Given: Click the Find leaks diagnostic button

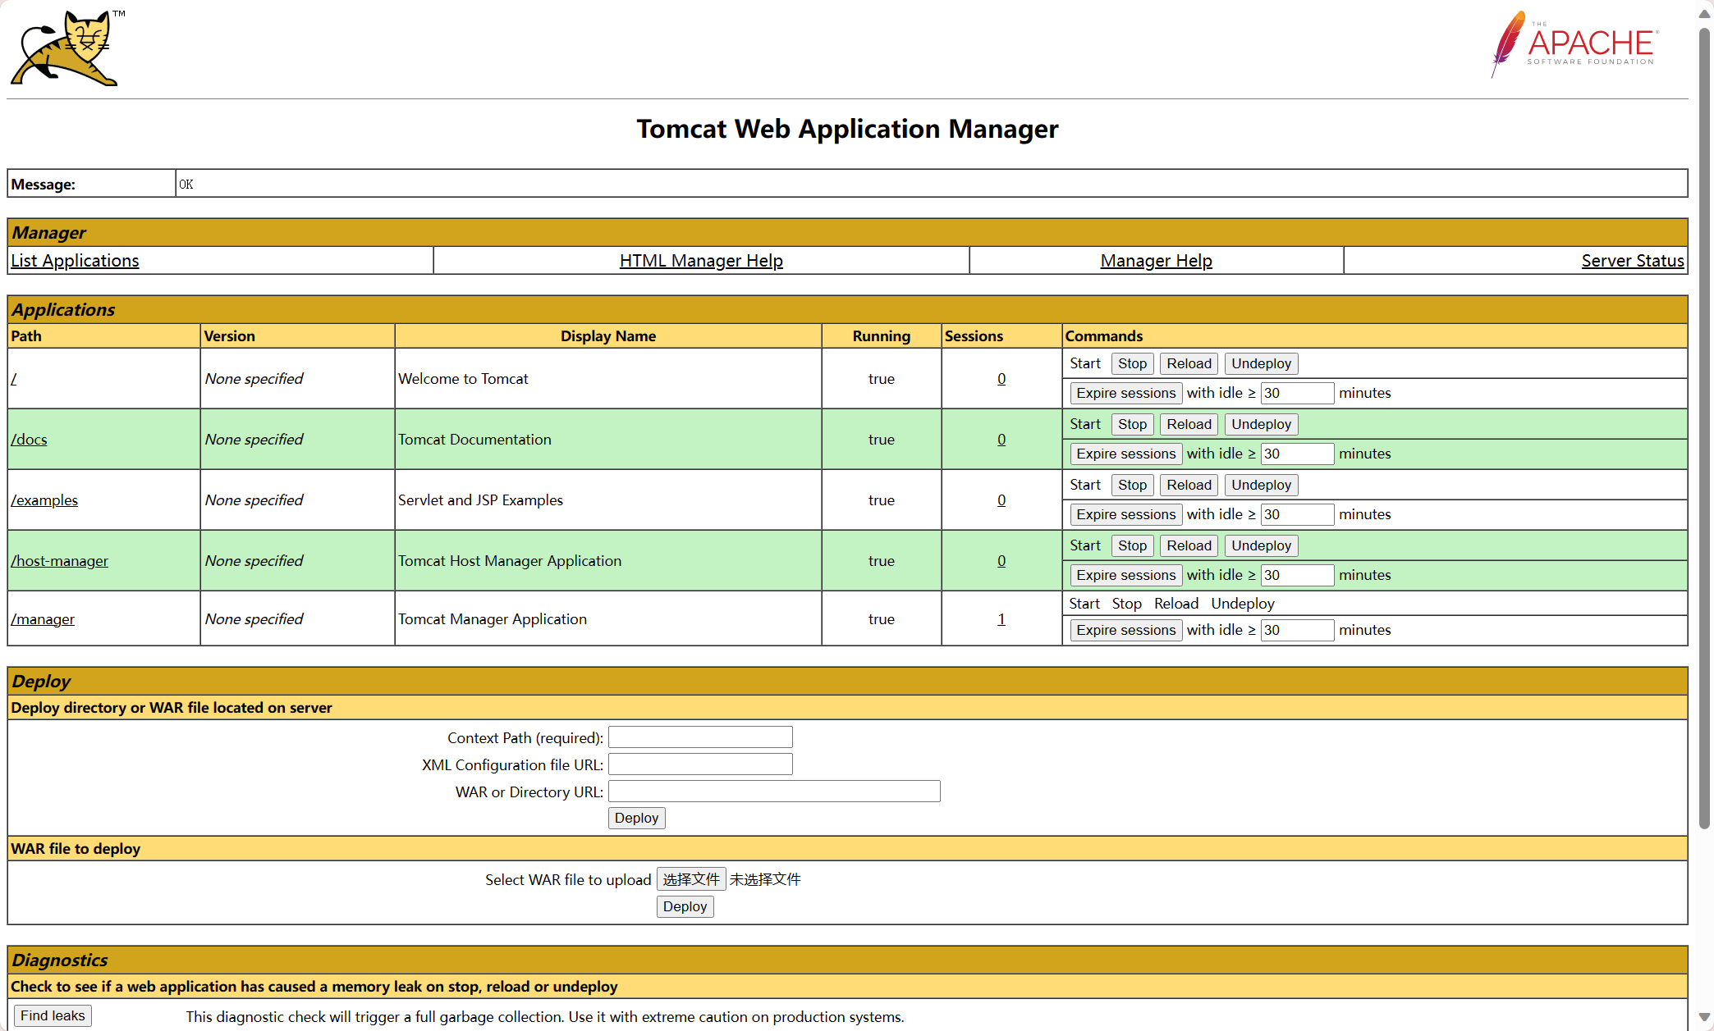Looking at the screenshot, I should coord(53,1015).
